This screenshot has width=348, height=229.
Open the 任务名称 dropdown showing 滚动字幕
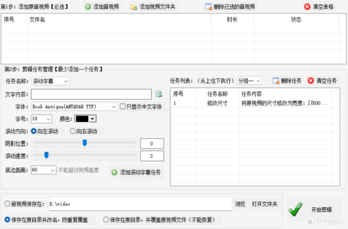pos(51,81)
